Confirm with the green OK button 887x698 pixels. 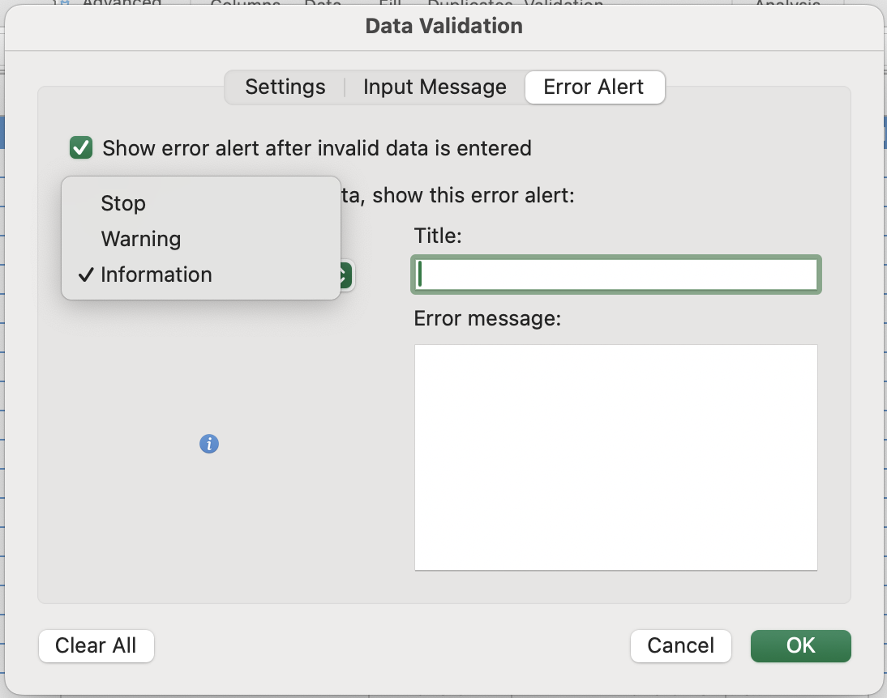[800, 645]
